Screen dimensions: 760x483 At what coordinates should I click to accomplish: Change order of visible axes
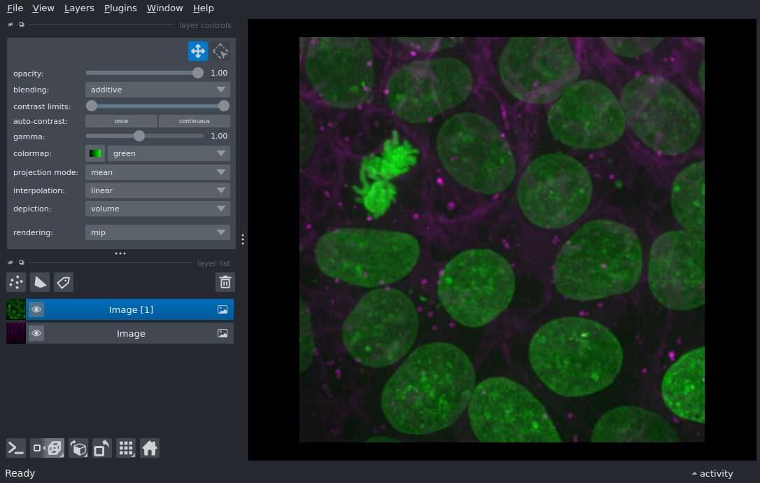[x=78, y=448]
